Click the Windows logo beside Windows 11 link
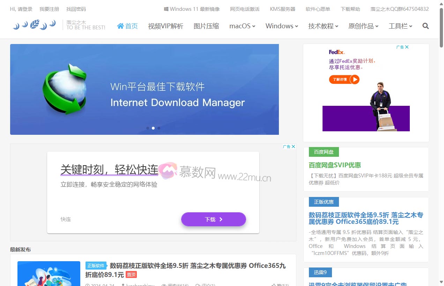 [x=166, y=9]
